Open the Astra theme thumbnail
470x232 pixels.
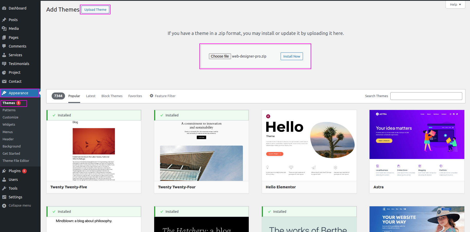point(417,145)
